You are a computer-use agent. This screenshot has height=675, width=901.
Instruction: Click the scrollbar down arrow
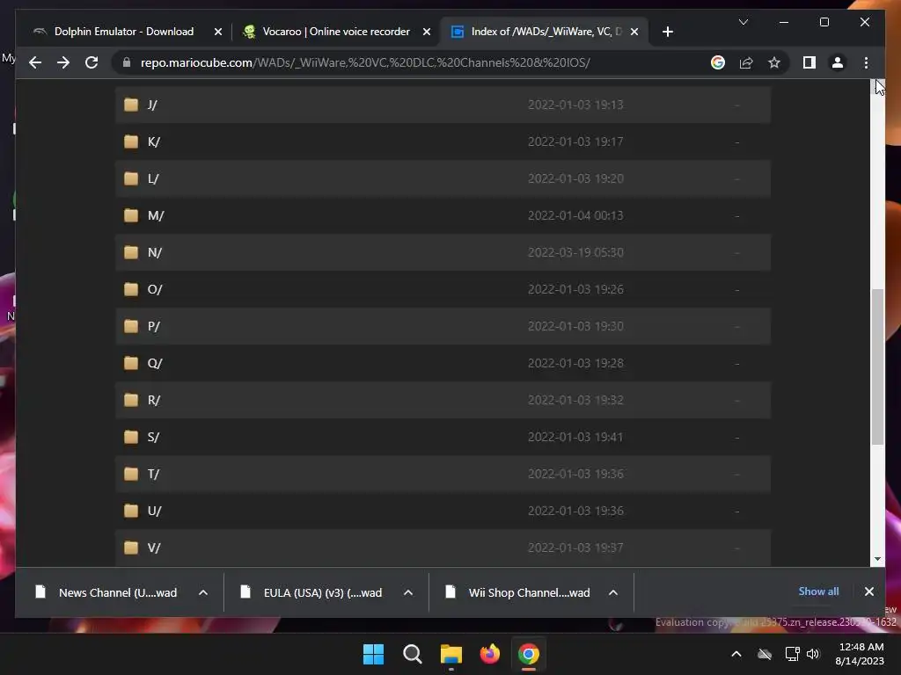[x=877, y=558]
